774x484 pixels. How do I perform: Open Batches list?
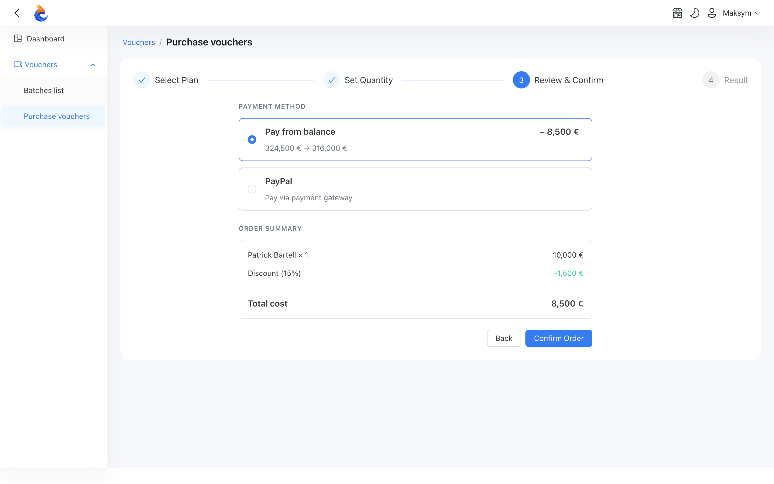coord(54,90)
